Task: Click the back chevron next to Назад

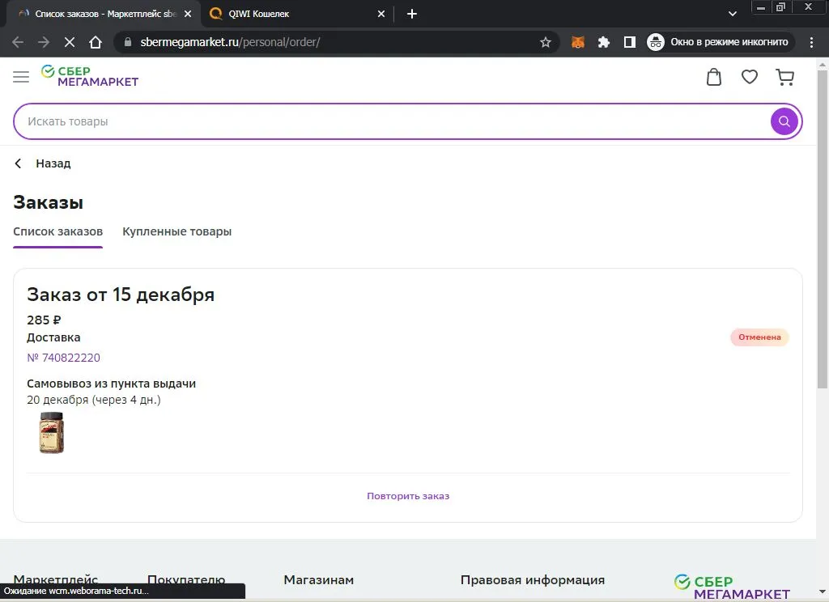Action: [18, 163]
